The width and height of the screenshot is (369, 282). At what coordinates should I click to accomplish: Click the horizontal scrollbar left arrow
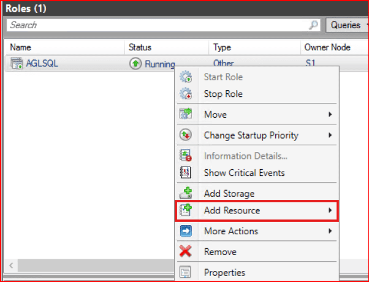tap(11, 265)
